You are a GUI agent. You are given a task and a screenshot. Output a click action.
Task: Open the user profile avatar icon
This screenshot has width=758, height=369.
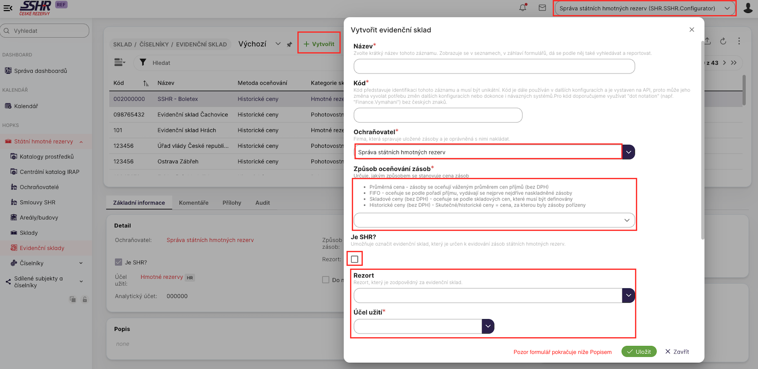(x=748, y=8)
